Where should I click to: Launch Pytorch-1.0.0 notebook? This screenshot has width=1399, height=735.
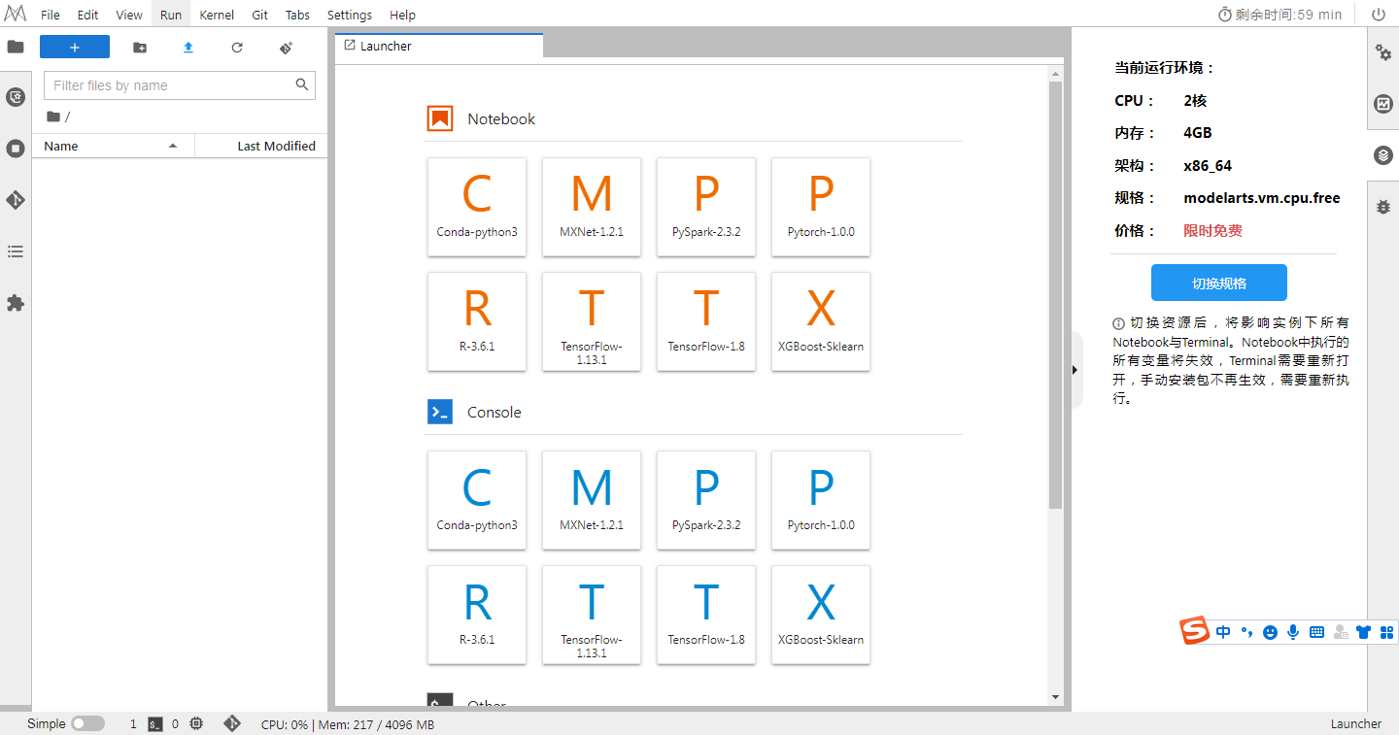pyautogui.click(x=821, y=207)
